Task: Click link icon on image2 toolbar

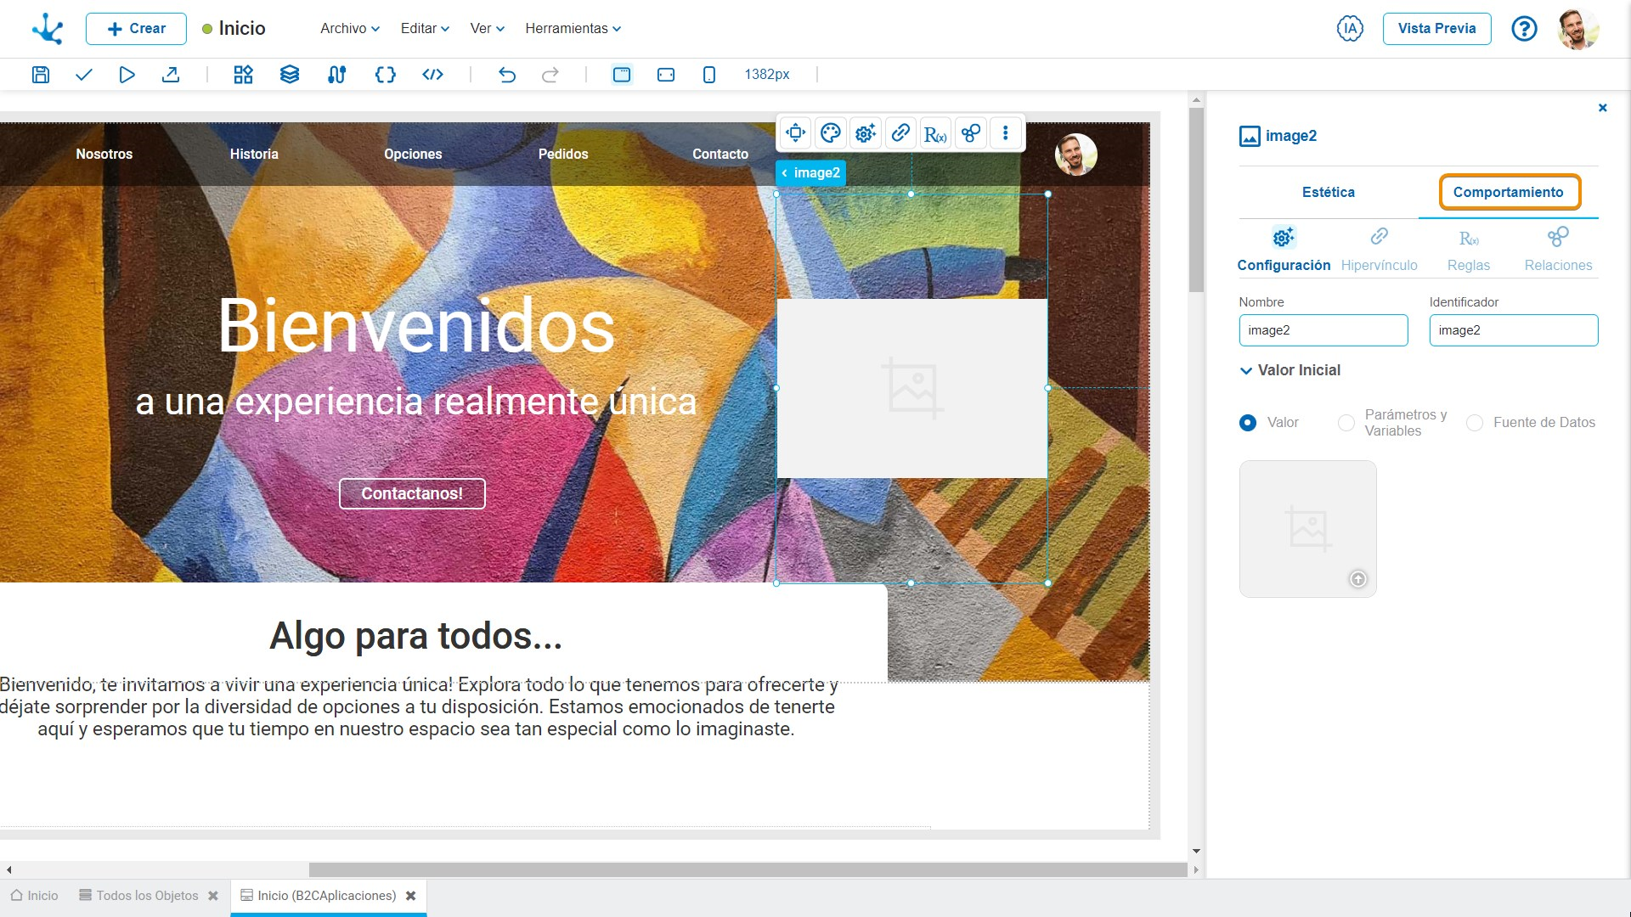Action: coord(900,132)
